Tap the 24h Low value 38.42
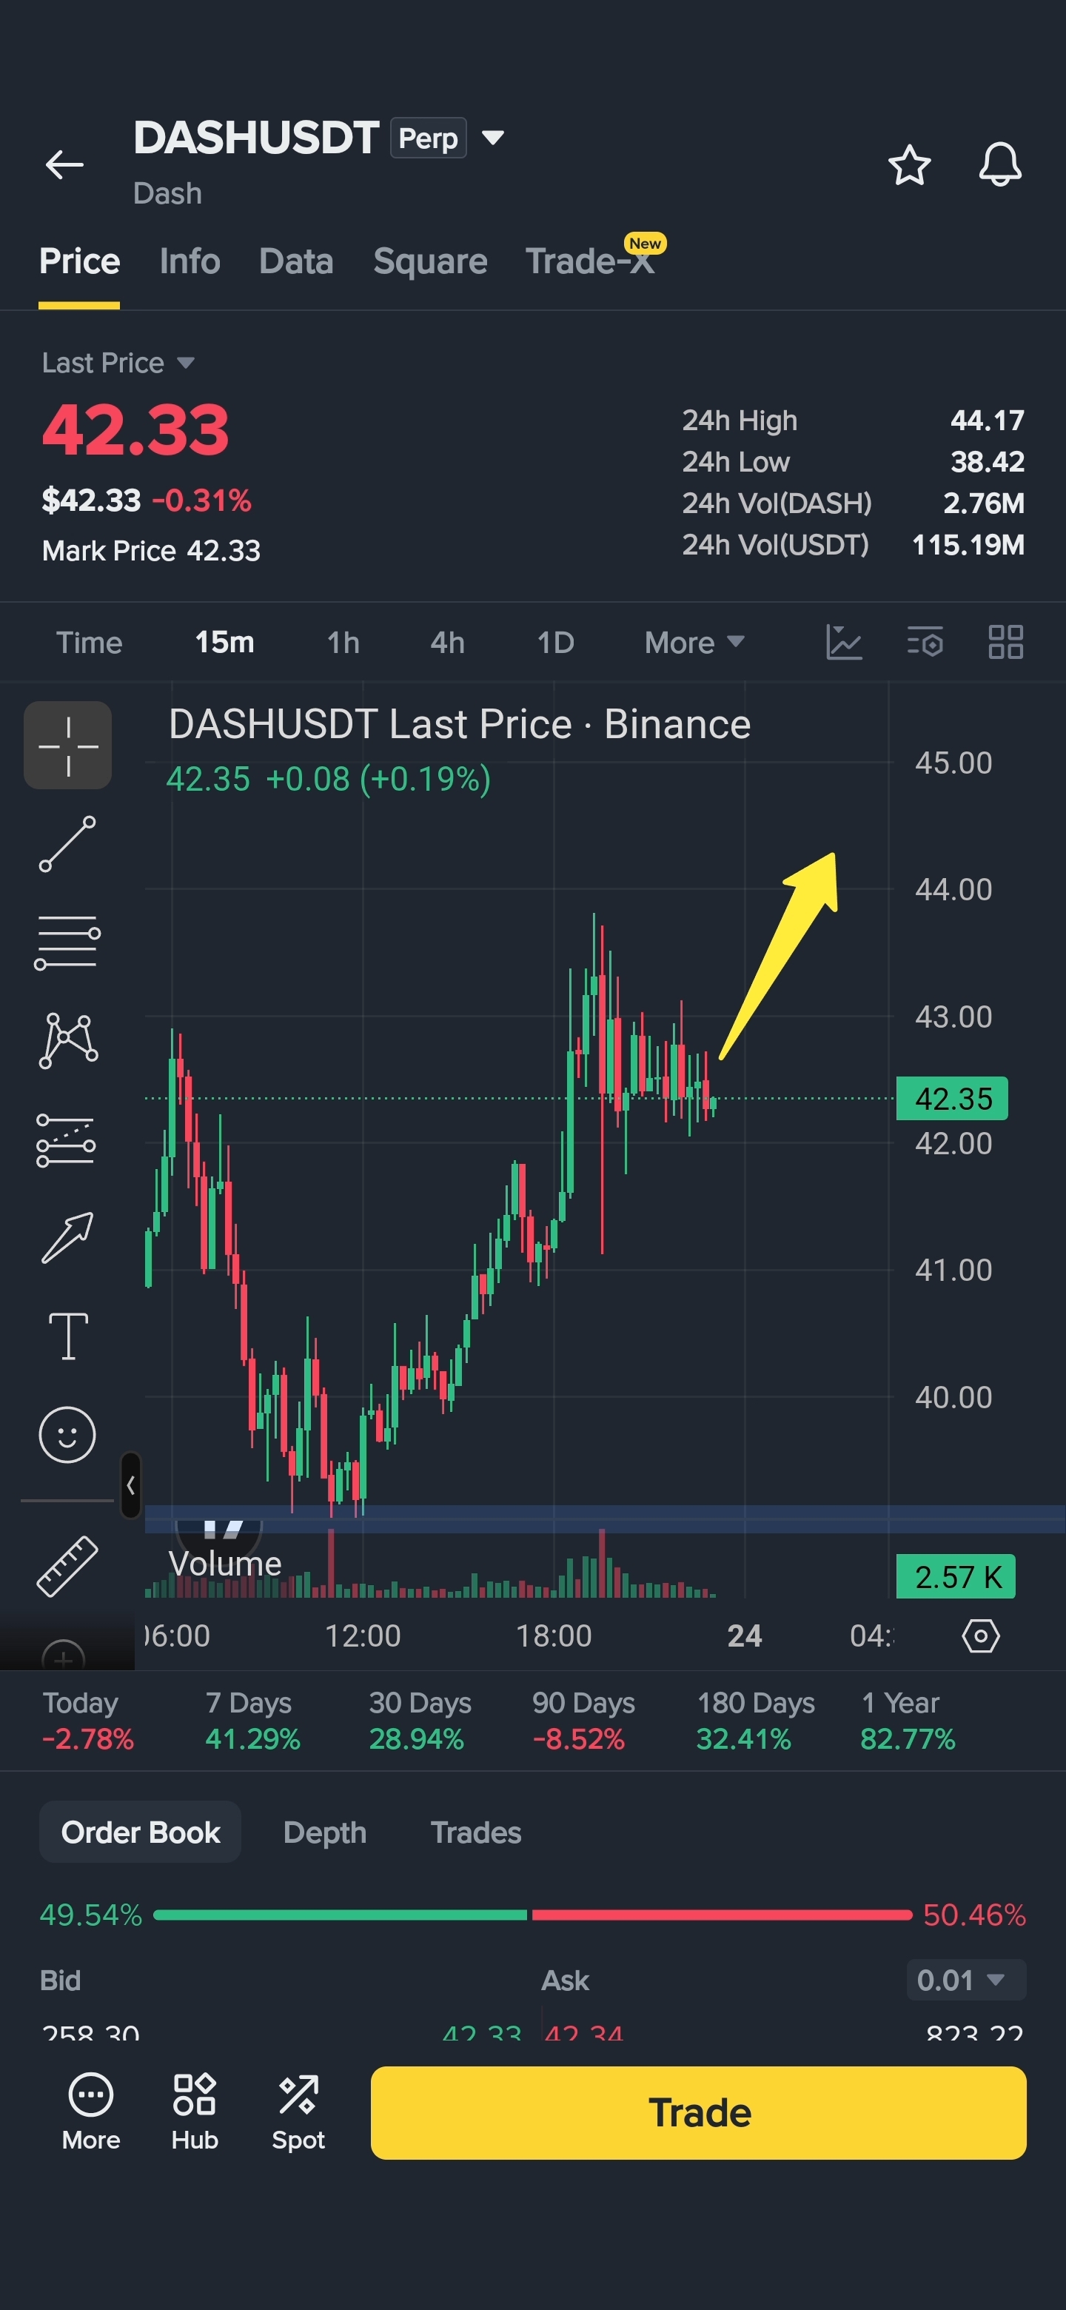 click(987, 461)
